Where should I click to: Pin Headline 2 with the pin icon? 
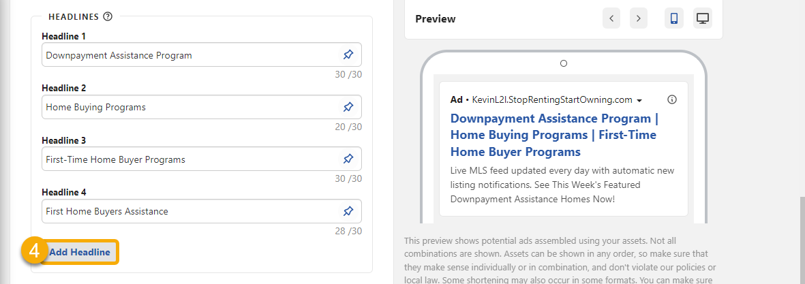(x=348, y=107)
